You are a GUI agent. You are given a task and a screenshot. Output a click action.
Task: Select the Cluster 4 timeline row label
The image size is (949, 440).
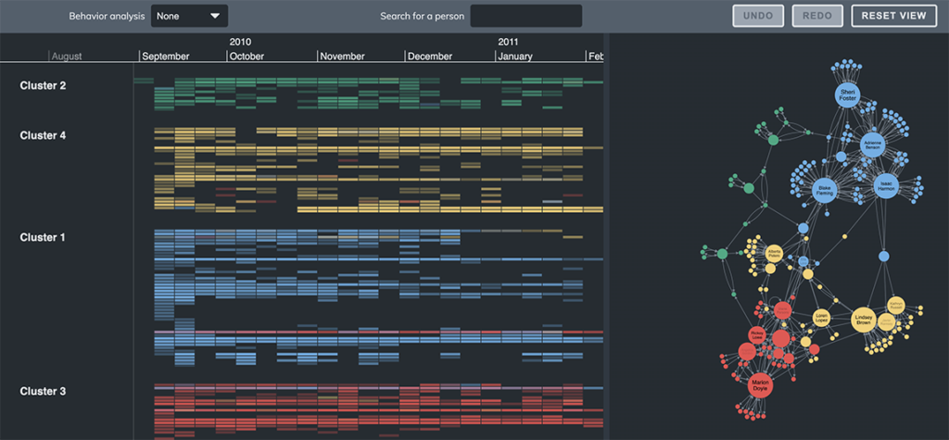click(x=43, y=135)
